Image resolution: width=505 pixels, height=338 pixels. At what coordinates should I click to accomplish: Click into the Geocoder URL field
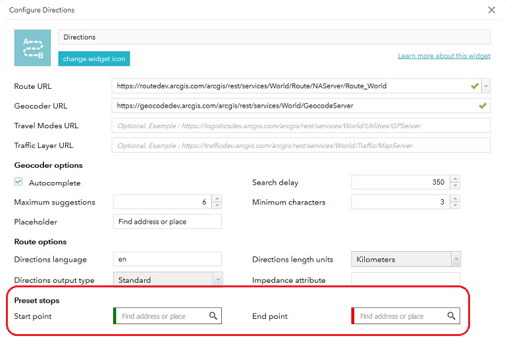[301, 106]
